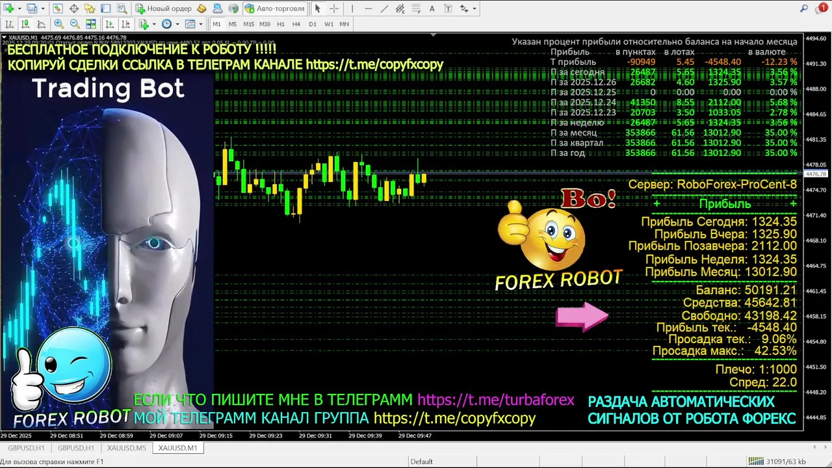Expand the templates dropdown arrow
The image size is (832, 468).
click(x=201, y=24)
